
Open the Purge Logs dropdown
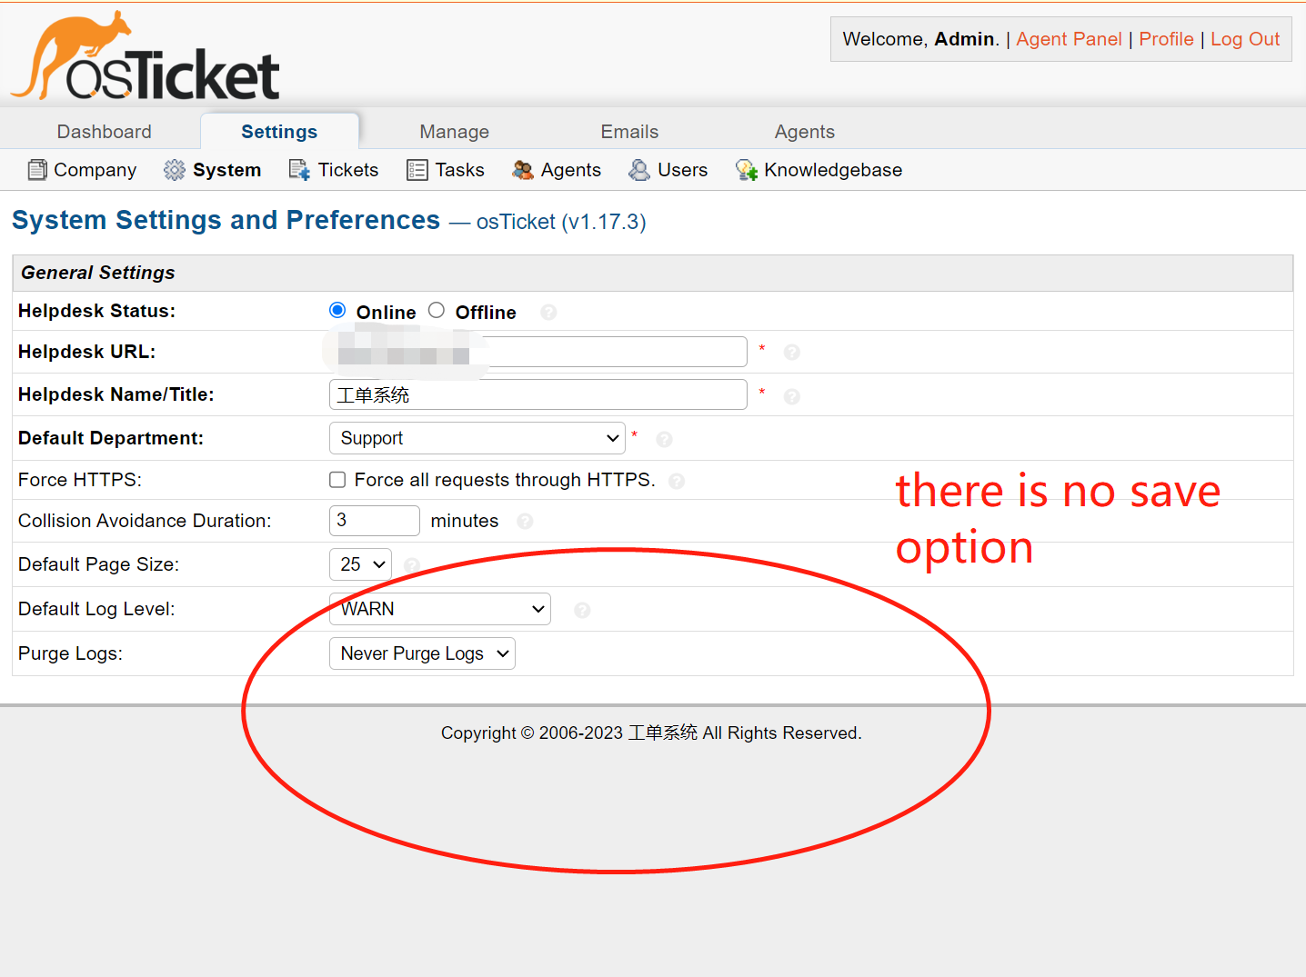pos(422,653)
